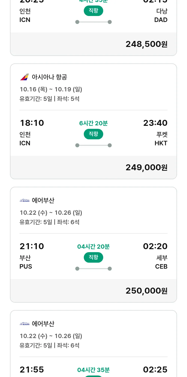Tap the 직항 badge on the Da Nang flight

pos(93,11)
